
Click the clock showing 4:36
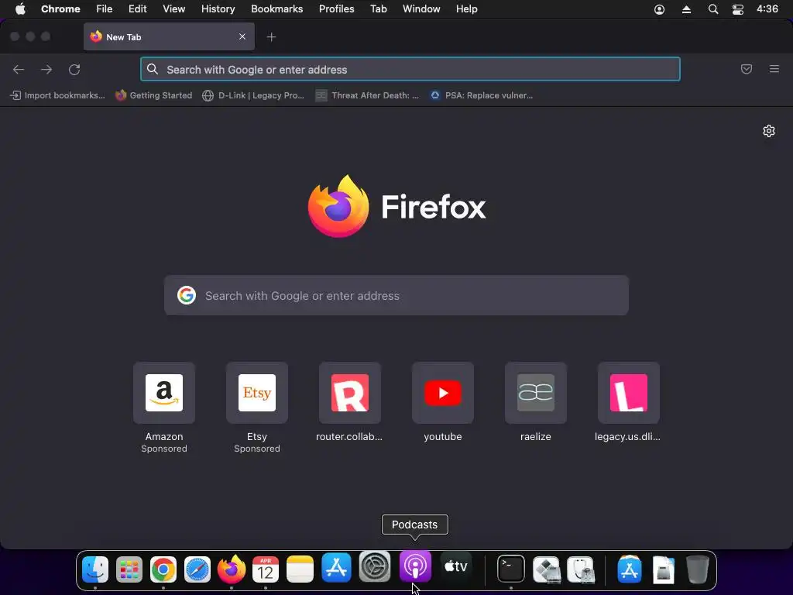click(767, 9)
